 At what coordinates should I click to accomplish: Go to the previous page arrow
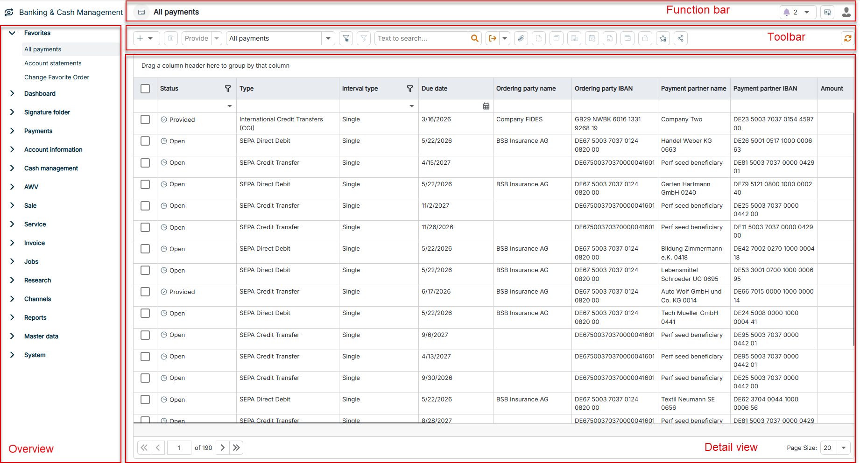[158, 448]
